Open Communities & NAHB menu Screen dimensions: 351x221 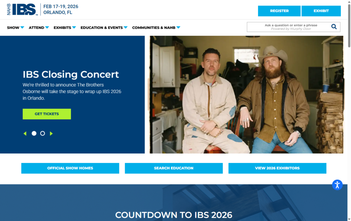[x=156, y=27]
